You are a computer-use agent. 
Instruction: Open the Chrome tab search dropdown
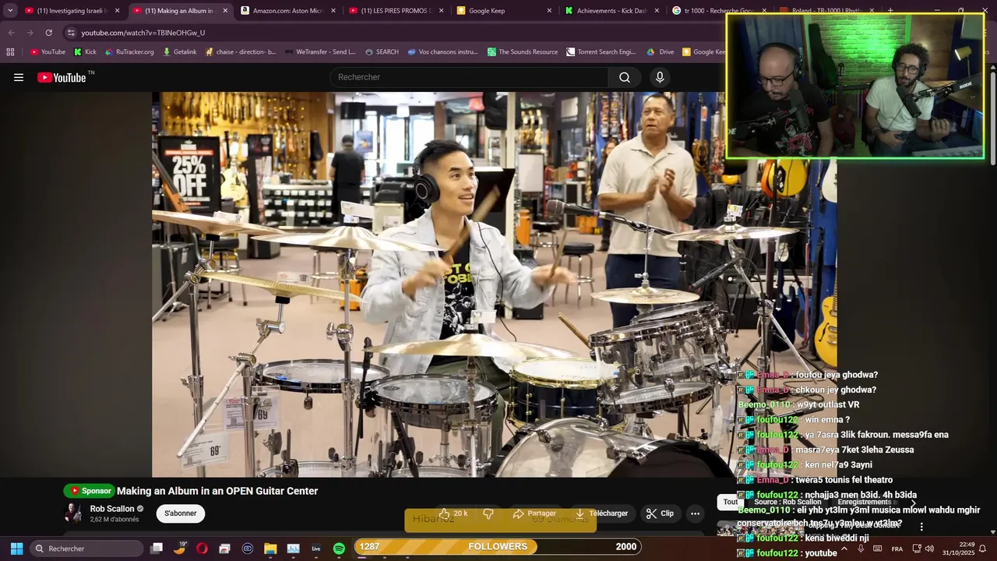(10, 11)
